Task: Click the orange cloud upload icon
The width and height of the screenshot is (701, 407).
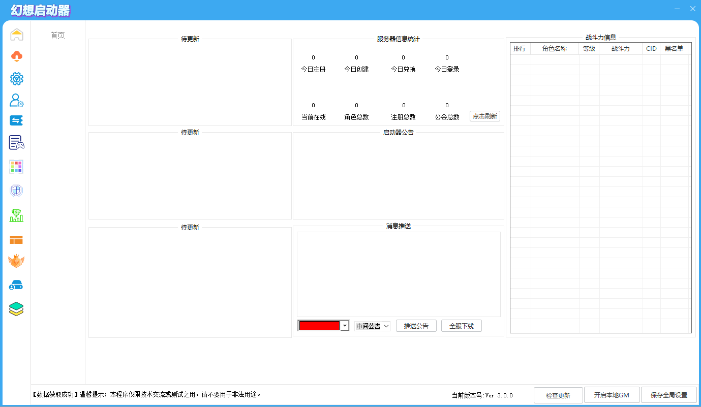Action: click(x=17, y=56)
